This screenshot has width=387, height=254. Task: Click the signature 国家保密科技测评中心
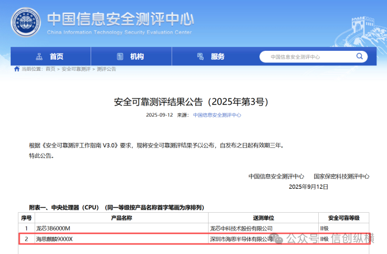click(x=341, y=176)
